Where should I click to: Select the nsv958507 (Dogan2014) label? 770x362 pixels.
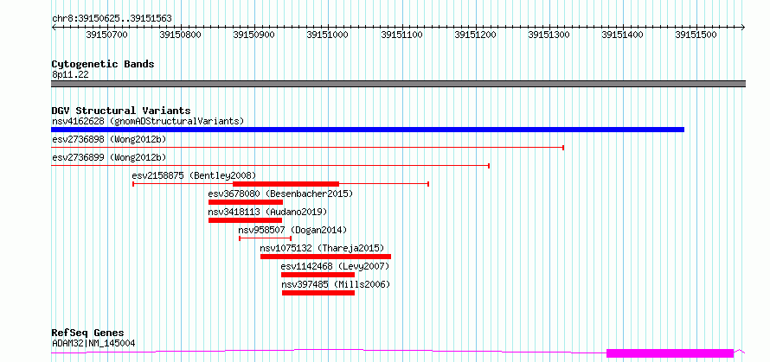(x=292, y=230)
